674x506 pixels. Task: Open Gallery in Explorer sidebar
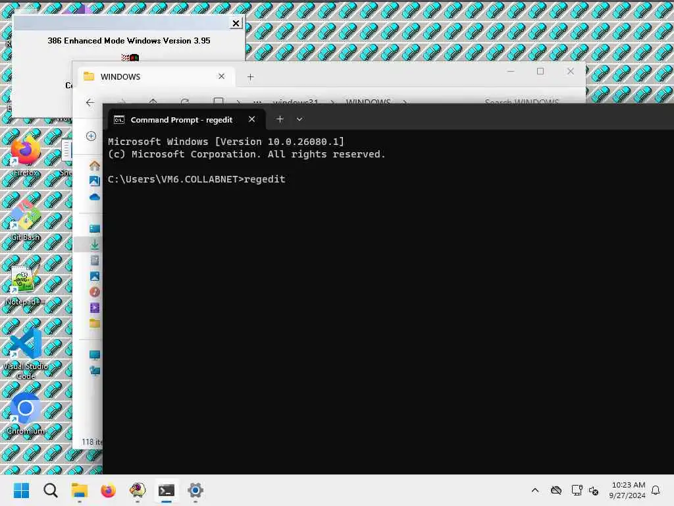95,181
